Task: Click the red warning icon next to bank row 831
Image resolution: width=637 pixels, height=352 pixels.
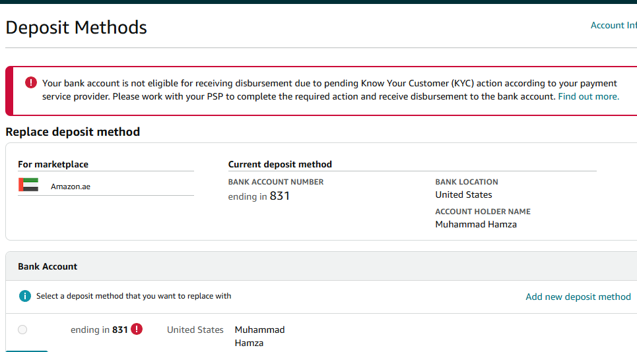Action: [x=137, y=329]
